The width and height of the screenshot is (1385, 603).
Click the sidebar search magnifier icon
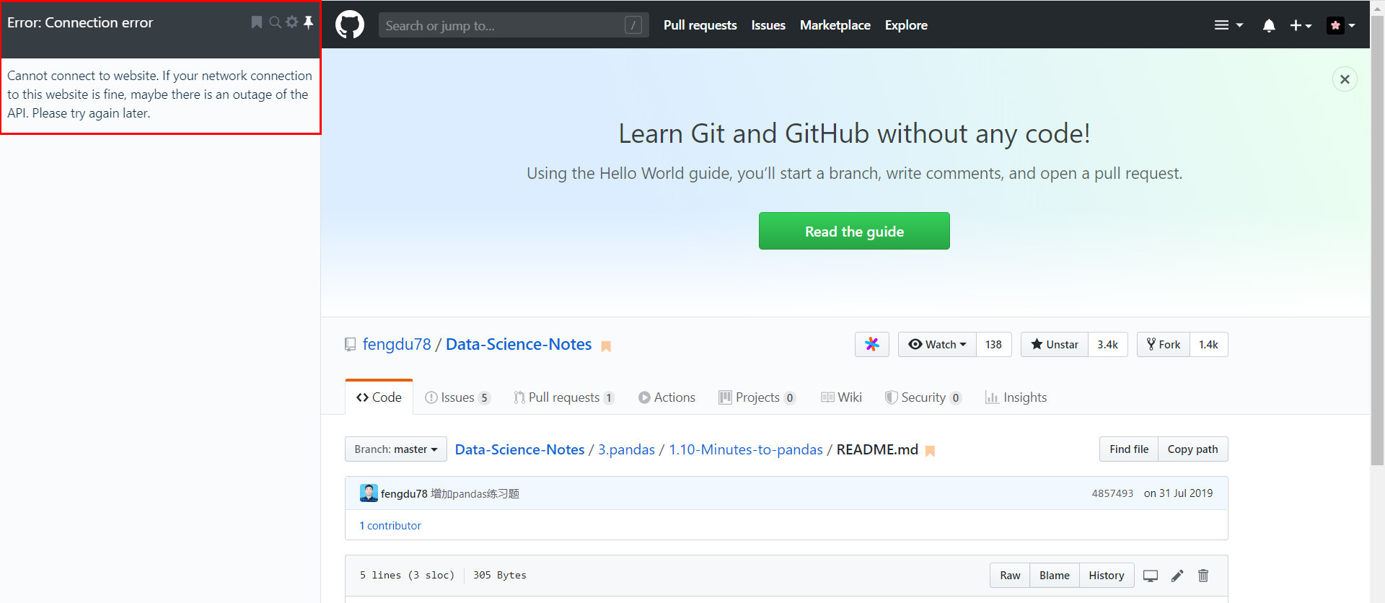[275, 22]
